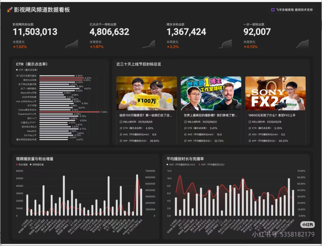Open the 世界第1博主 video cover thumbnail
Image resolution: width=322 pixels, height=246 pixels.
point(211,93)
